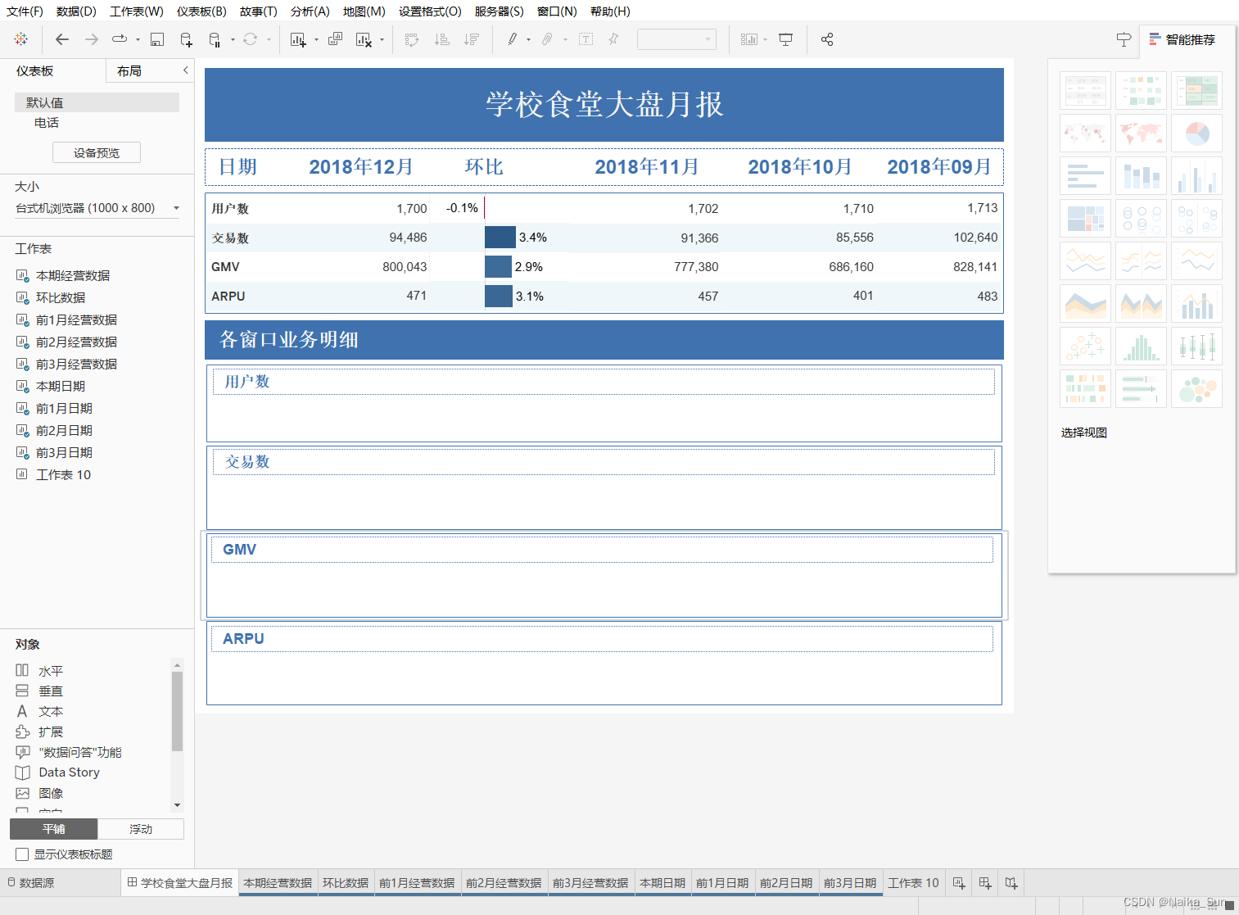The height and width of the screenshot is (915, 1239).
Task: Click the 3.4% 交易数 bar in 环比 column
Action: [500, 238]
